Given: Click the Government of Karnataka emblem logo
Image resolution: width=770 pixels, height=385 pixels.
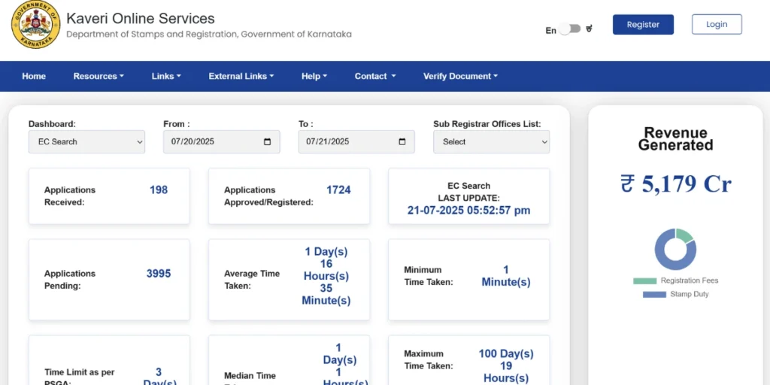Looking at the screenshot, I should click(x=35, y=25).
